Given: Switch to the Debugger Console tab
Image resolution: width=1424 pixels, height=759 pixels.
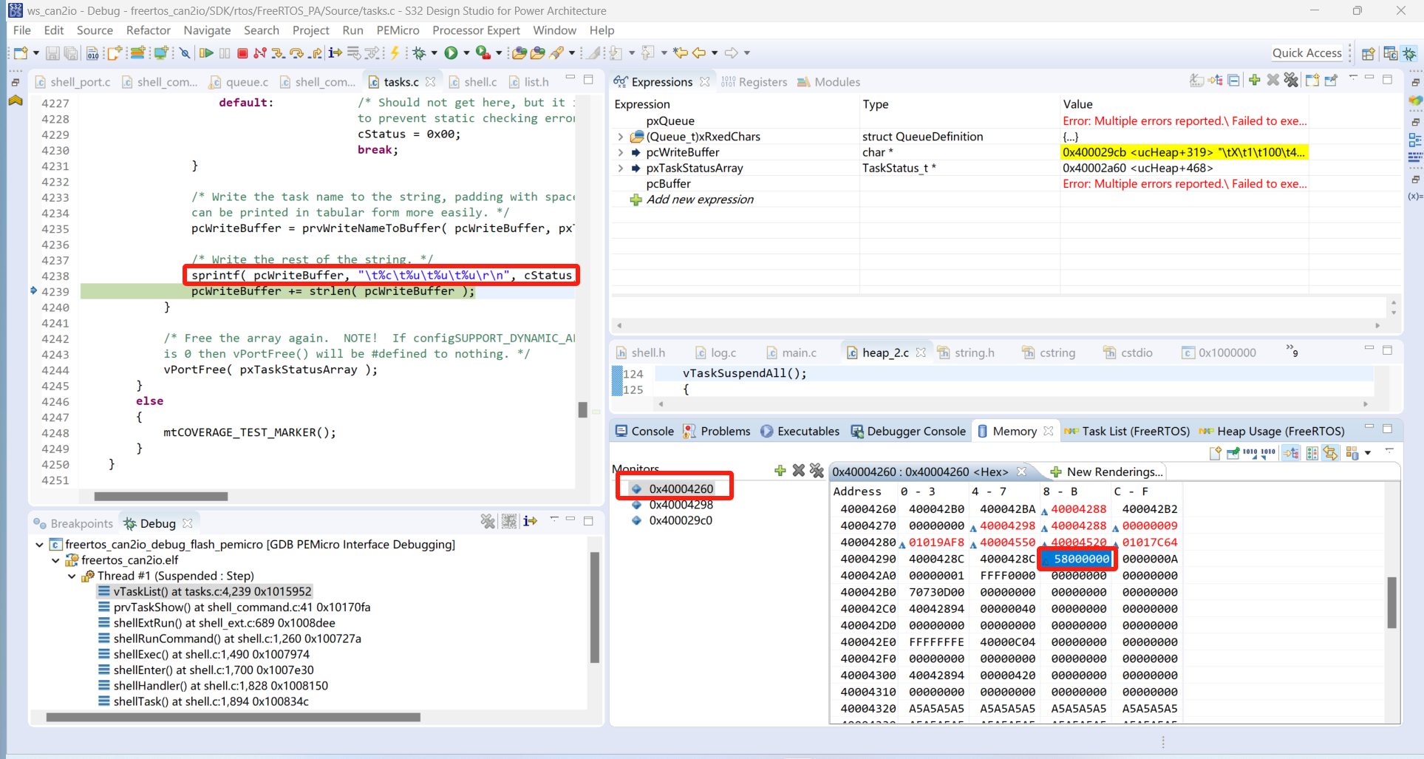Looking at the screenshot, I should 908,431.
